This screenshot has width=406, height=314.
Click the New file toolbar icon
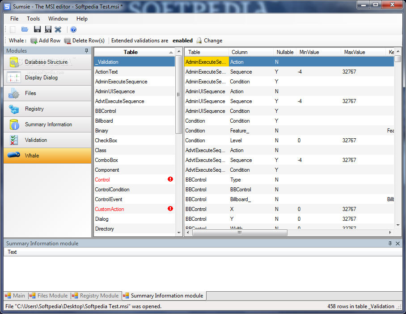pyautogui.click(x=13, y=29)
